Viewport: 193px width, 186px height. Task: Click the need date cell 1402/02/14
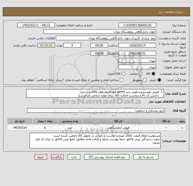(x=20, y=128)
